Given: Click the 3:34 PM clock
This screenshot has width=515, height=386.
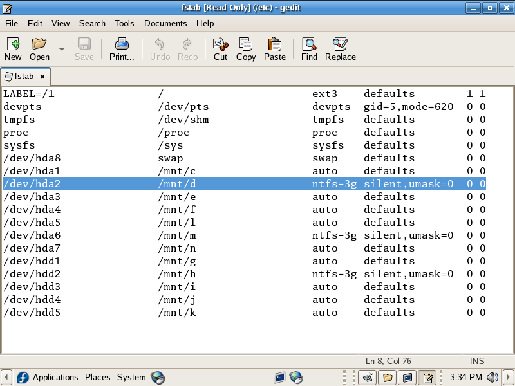Looking at the screenshot, I should point(467,377).
